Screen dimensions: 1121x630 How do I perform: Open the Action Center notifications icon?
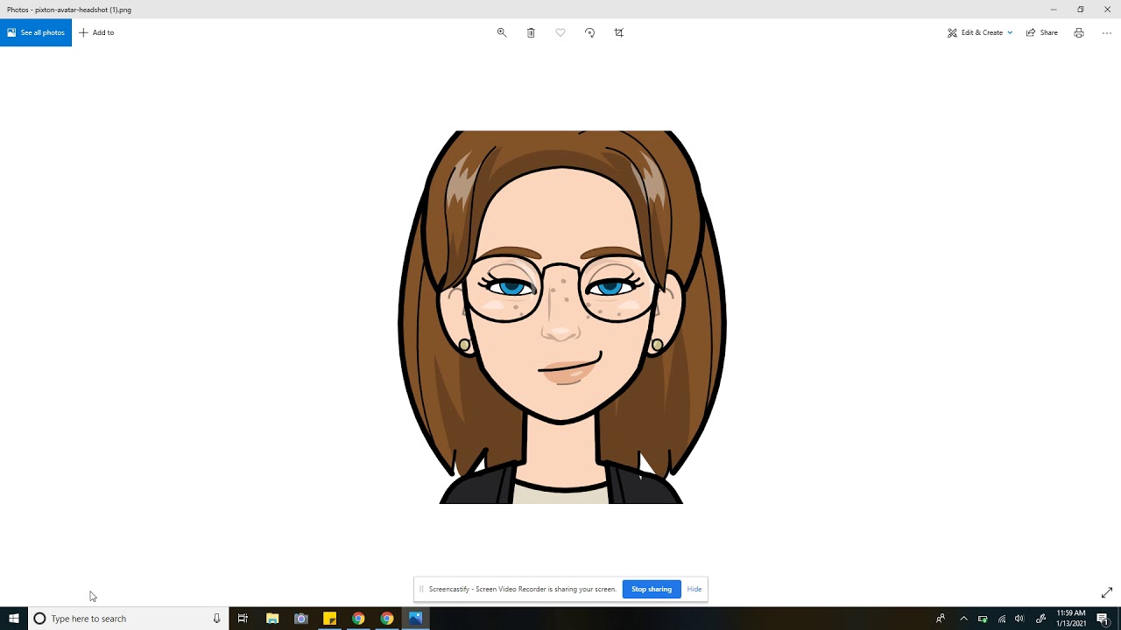(x=1103, y=619)
